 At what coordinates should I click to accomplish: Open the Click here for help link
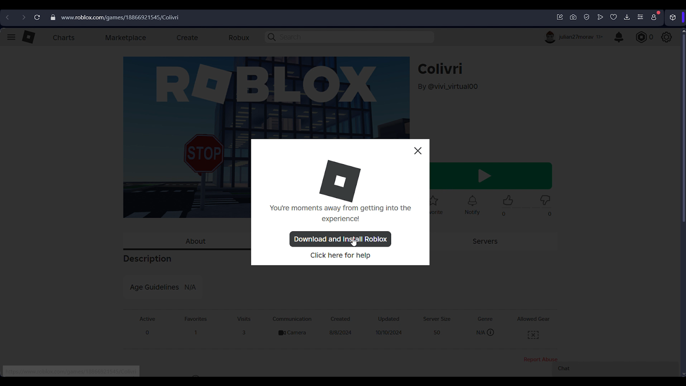tap(340, 255)
